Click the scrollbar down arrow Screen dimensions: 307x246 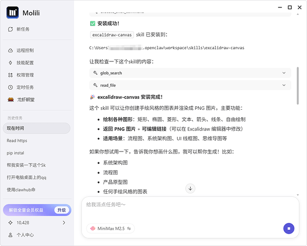tap(298, 195)
